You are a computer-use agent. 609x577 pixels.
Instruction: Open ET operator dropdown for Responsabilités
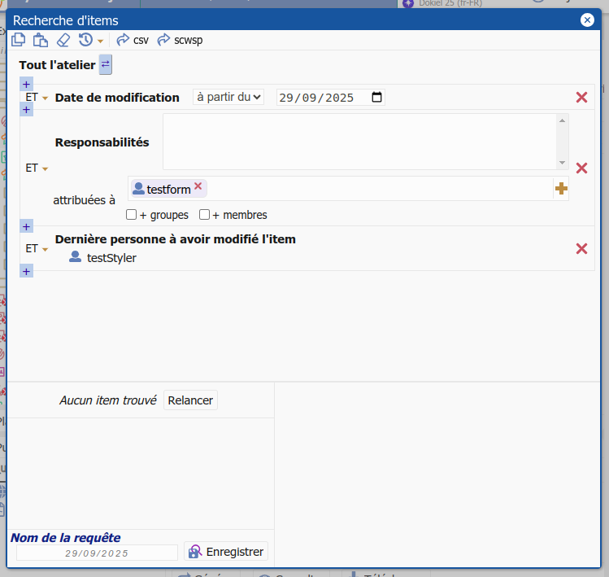click(x=37, y=168)
